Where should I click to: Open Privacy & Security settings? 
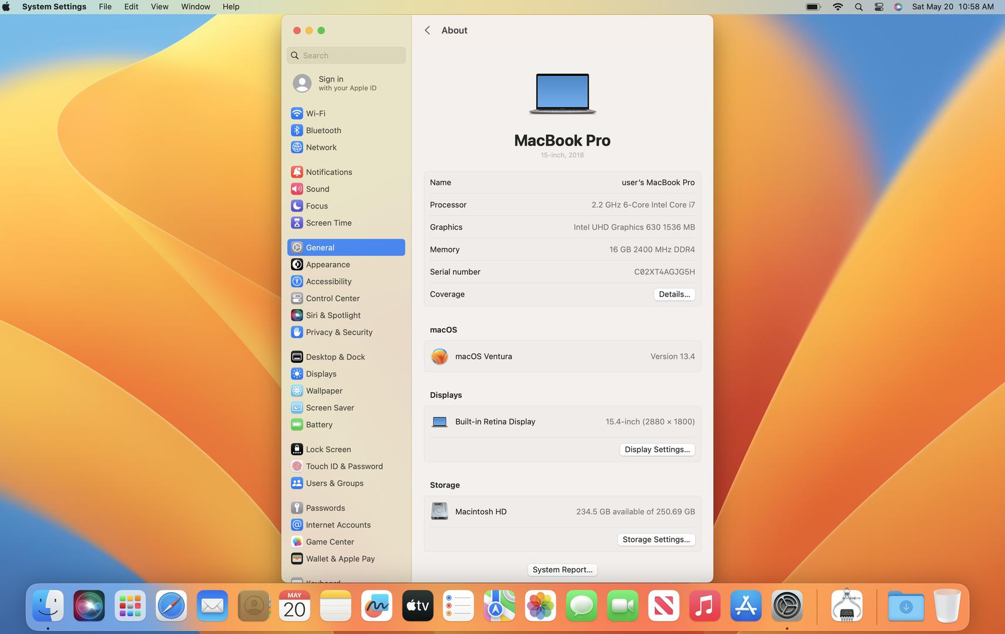coord(346,332)
